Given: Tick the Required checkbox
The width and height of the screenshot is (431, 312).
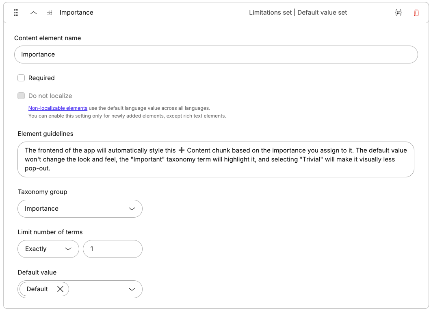Looking at the screenshot, I should (x=21, y=78).
